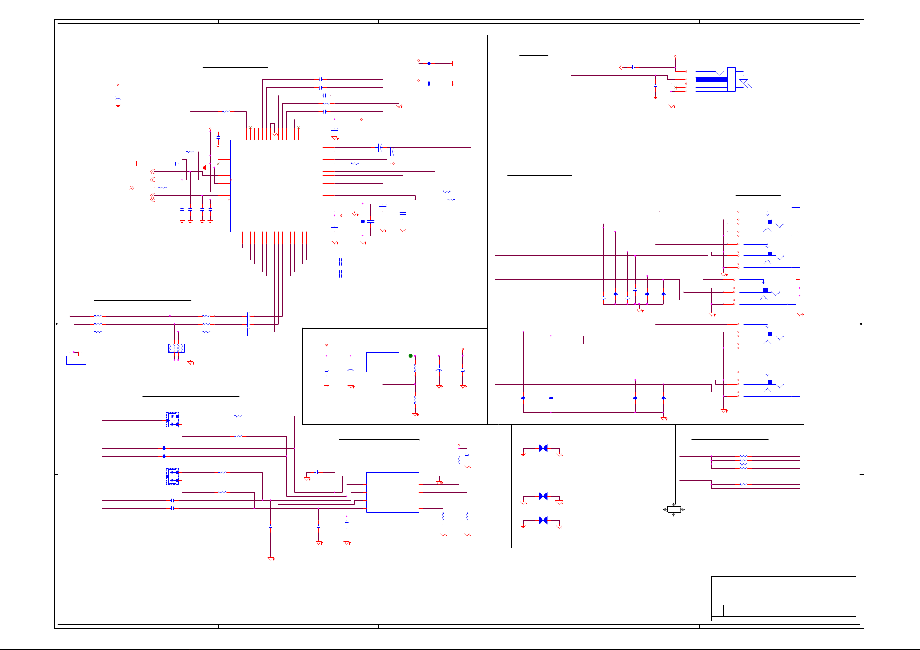
Task: Select the bottommost blue bowtie diode symbol
Action: pos(543,521)
